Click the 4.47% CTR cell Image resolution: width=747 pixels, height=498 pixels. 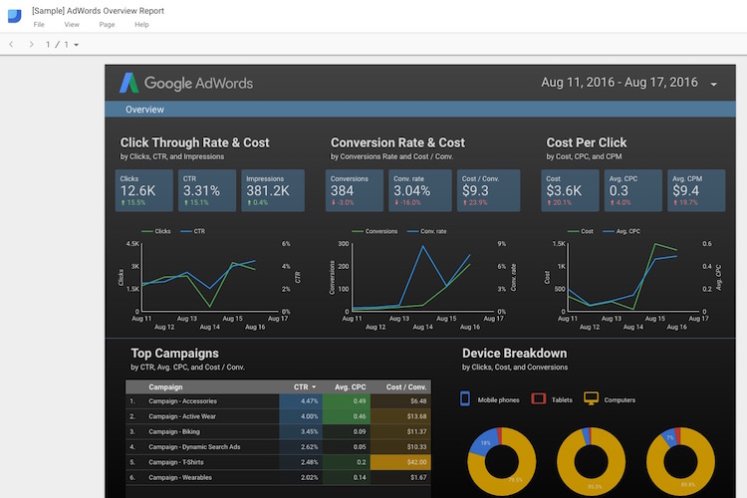[301, 401]
